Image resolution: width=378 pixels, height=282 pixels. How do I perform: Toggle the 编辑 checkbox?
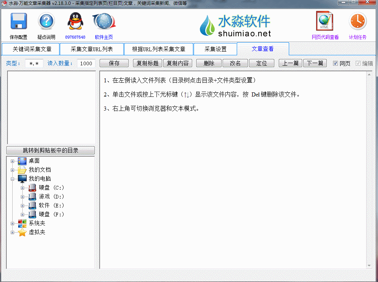tap(358, 63)
